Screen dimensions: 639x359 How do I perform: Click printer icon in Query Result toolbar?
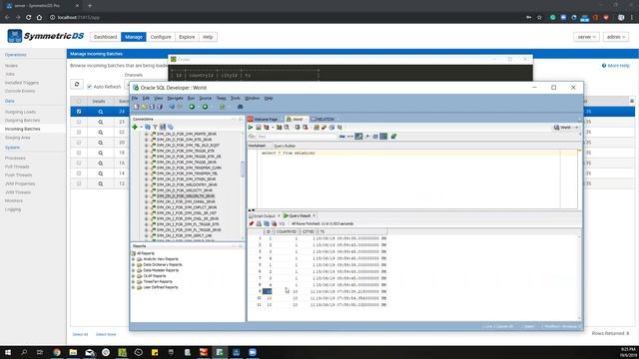click(x=259, y=223)
